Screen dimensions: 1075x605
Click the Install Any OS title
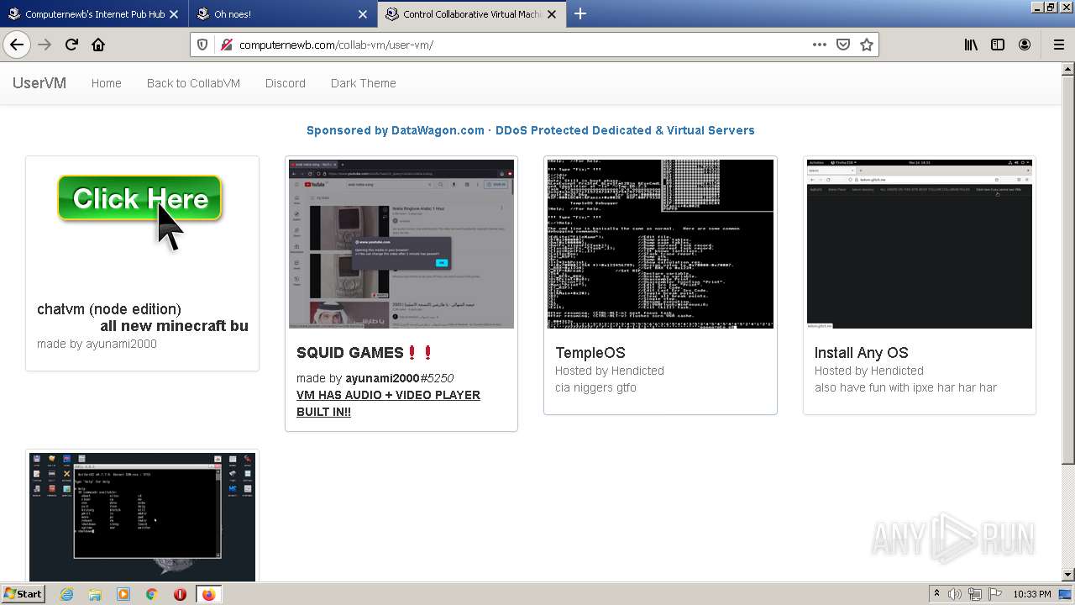(862, 353)
